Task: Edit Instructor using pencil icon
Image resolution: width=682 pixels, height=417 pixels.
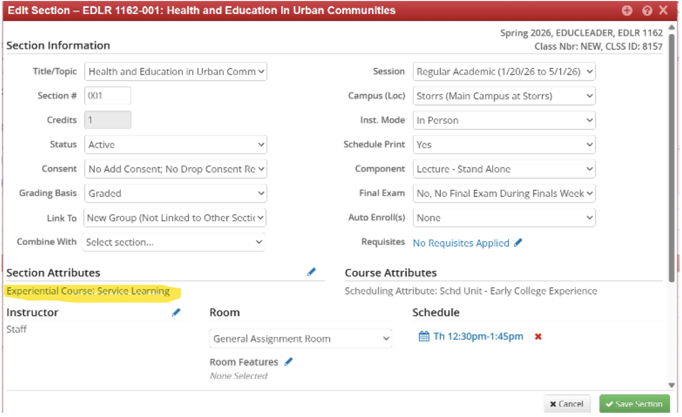Action: click(x=176, y=312)
